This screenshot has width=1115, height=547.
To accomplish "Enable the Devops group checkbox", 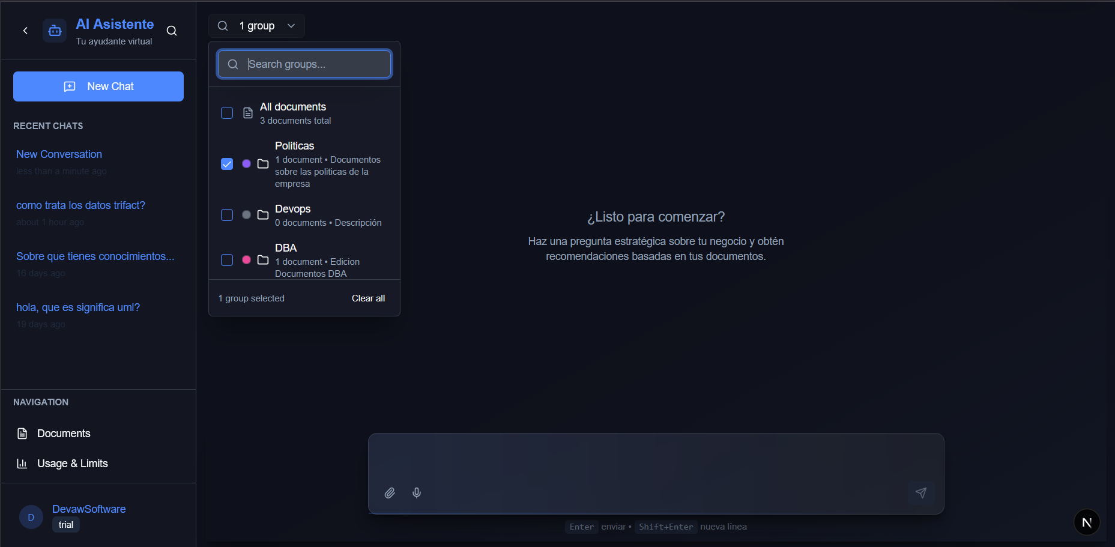I will [x=227, y=215].
